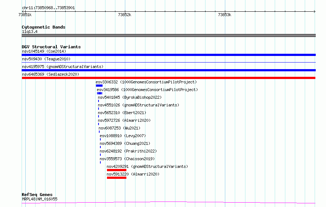Select the blue block under esv3306332
The height and width of the screenshot is (207, 326).
pyautogui.click(x=99, y=86)
